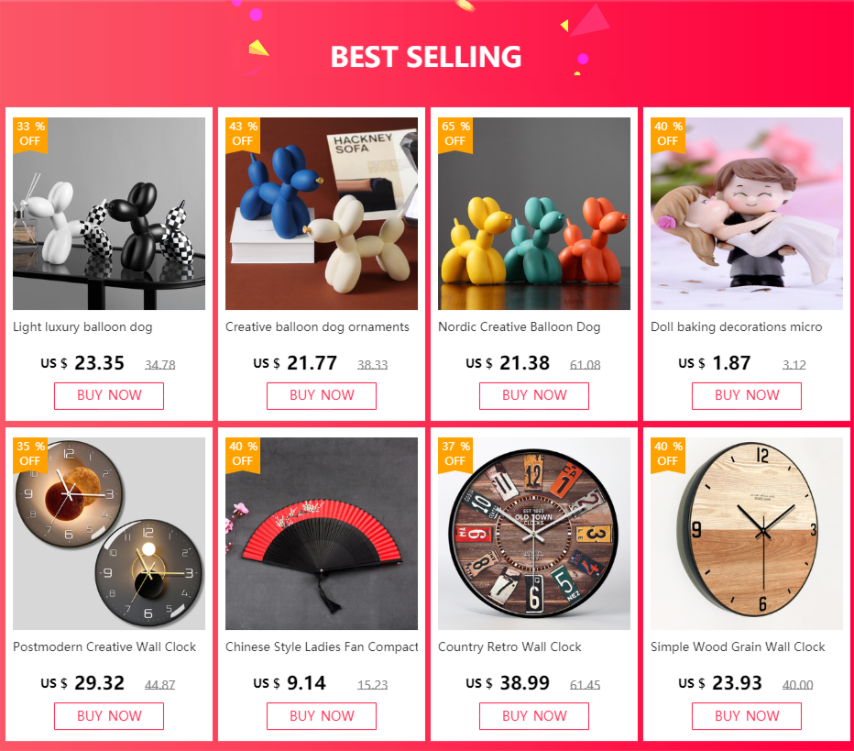Image resolution: width=854 pixels, height=751 pixels.
Task: Click the 37% OFF badge on Retro clock
Action: coord(455,454)
